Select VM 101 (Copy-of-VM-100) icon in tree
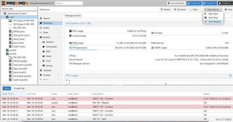233x122 pixels. point(10,21)
